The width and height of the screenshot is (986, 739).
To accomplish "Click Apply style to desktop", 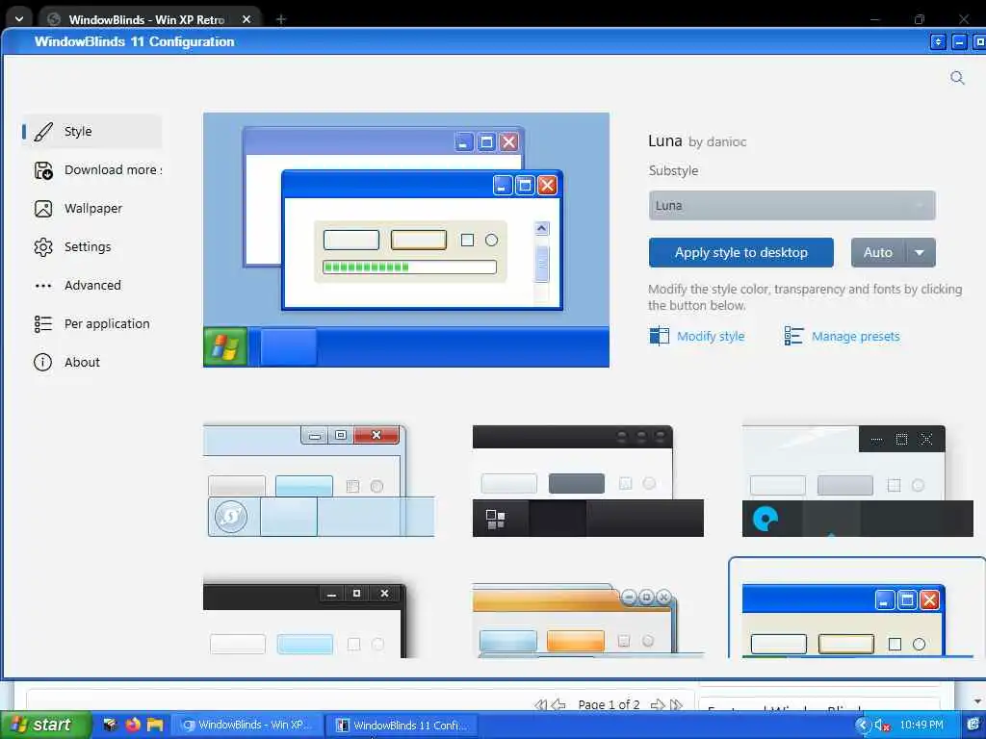I will [x=740, y=253].
